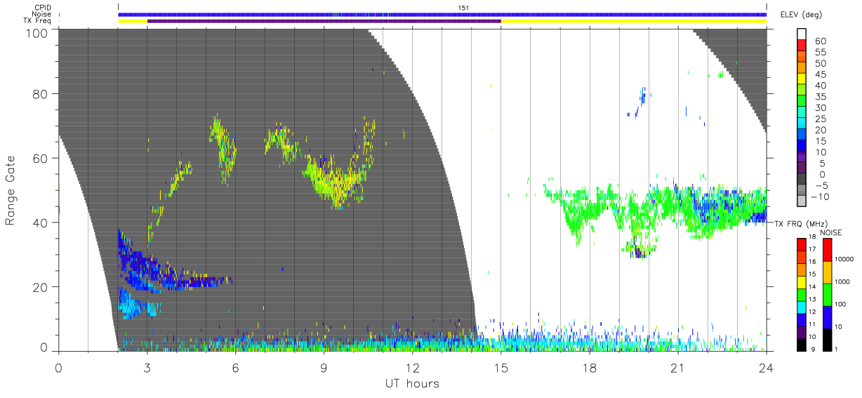The width and height of the screenshot is (862, 398).
Task: Click the NOISE legend title
Action: point(831,232)
